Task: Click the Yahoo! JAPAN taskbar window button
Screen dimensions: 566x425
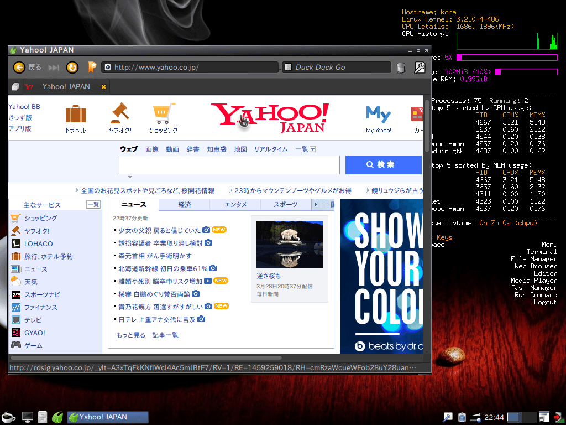Action: pos(108,417)
